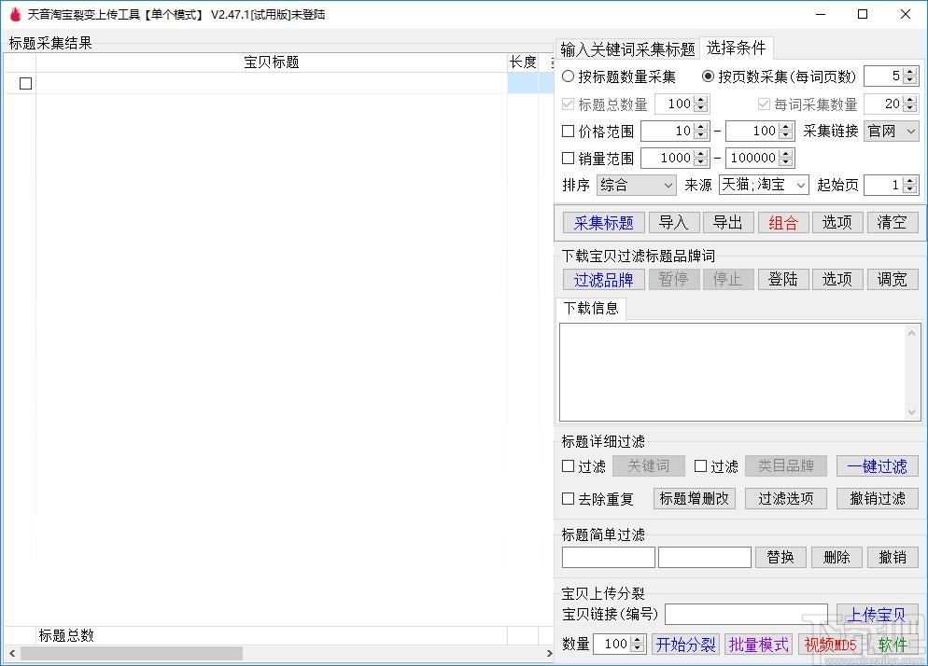Click the green 软件 button

coord(893,645)
